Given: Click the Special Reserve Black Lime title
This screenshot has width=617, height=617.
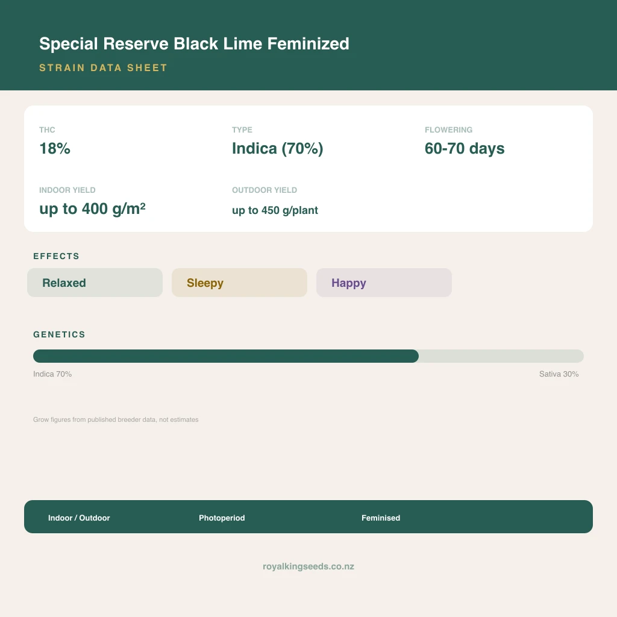Looking at the screenshot, I should click(x=194, y=43).
